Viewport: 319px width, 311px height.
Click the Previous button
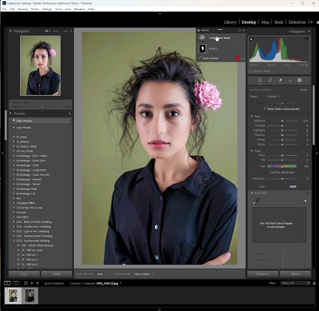pos(263,274)
